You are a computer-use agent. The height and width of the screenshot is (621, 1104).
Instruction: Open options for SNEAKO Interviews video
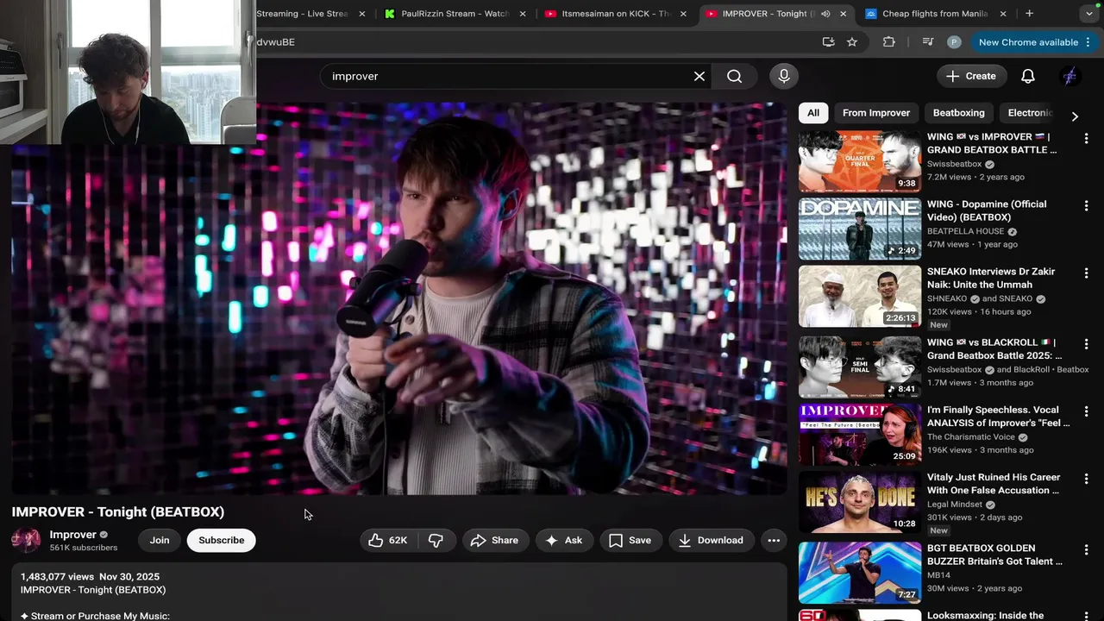point(1086,273)
